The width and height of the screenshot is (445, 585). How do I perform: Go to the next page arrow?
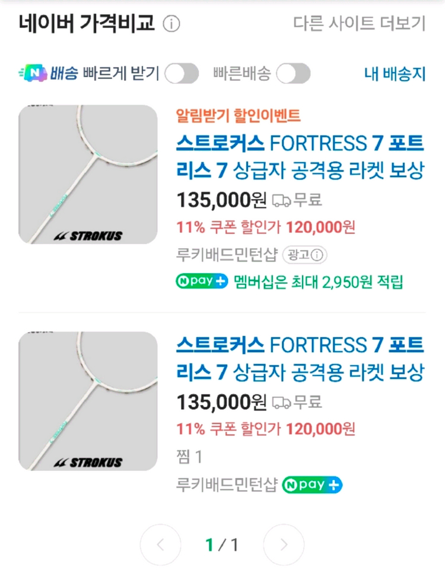coord(284,545)
